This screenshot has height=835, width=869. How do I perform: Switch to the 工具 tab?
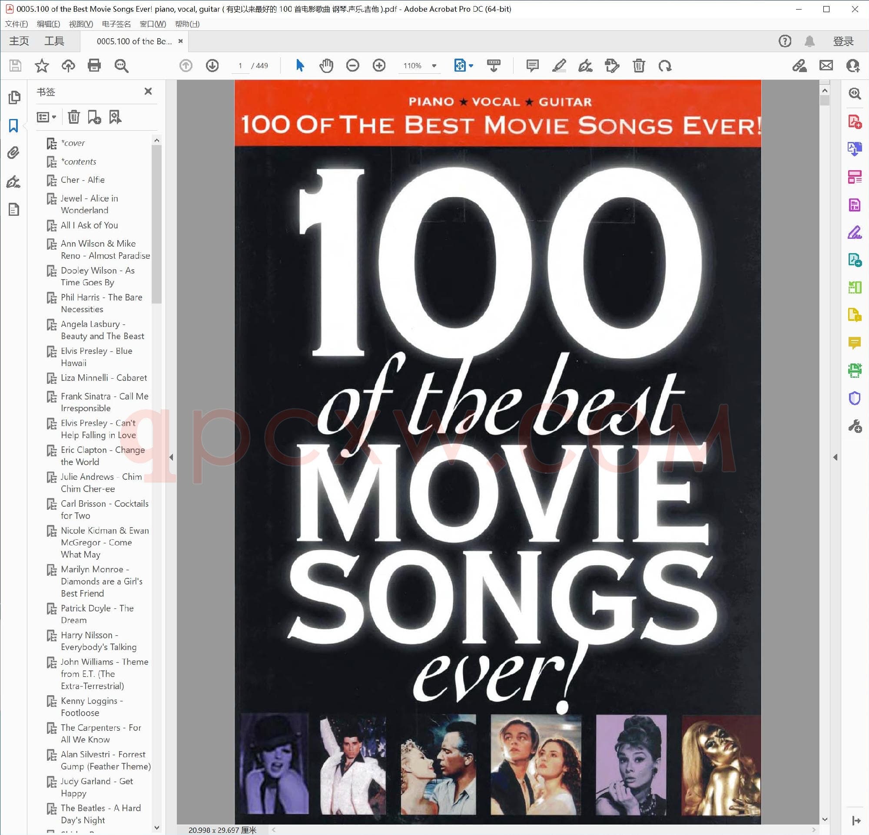[x=54, y=41]
